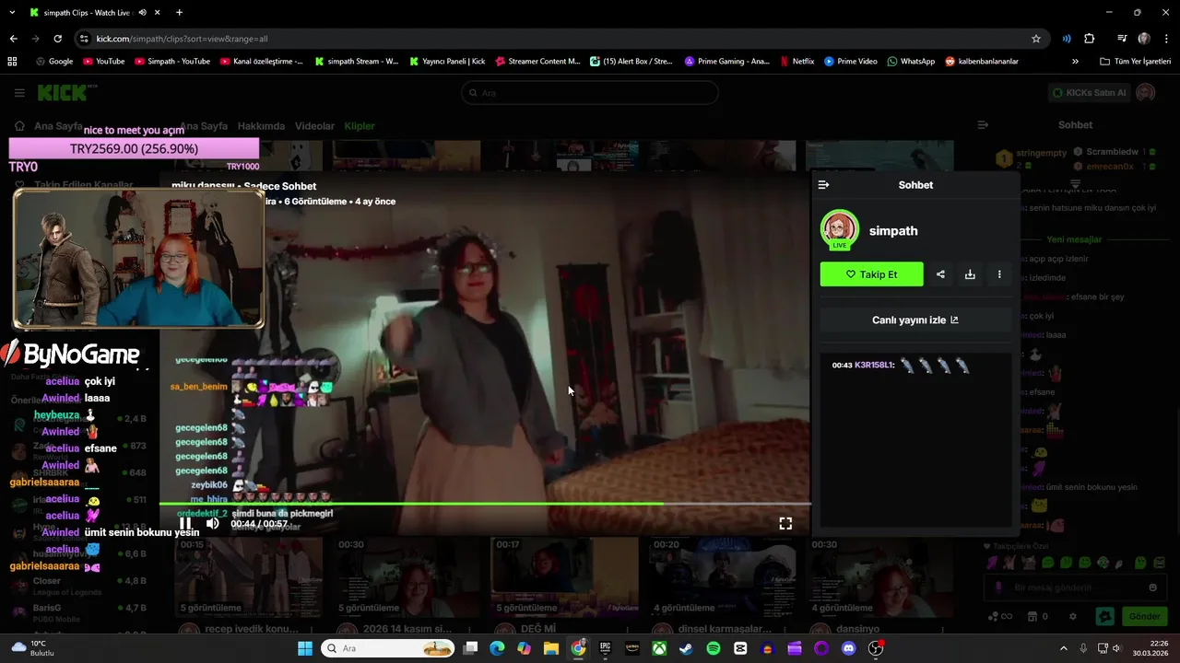This screenshot has width=1180, height=663.
Task: Pause the clip playback
Action: click(185, 523)
